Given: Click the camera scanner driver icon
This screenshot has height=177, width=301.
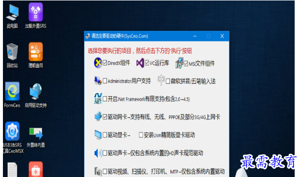Looking at the screenshot, I should coord(98,171).
